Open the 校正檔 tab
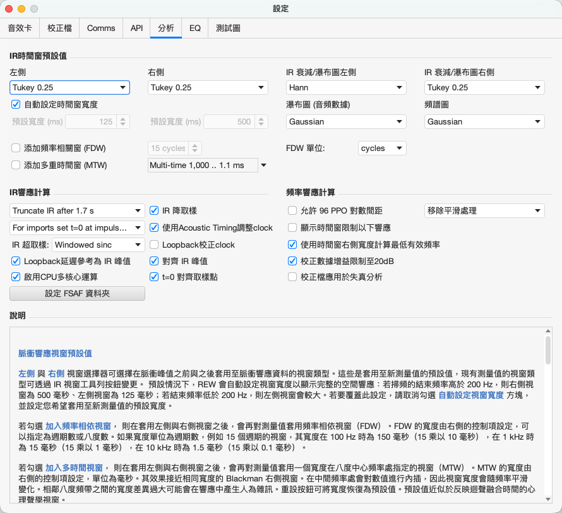The image size is (562, 513). [59, 28]
